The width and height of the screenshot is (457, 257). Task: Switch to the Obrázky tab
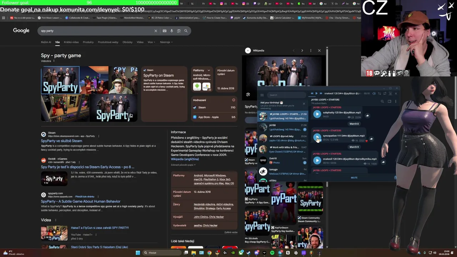(x=127, y=42)
